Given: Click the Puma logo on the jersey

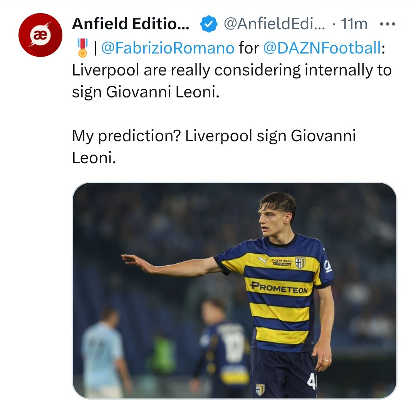Looking at the screenshot, I should [263, 261].
